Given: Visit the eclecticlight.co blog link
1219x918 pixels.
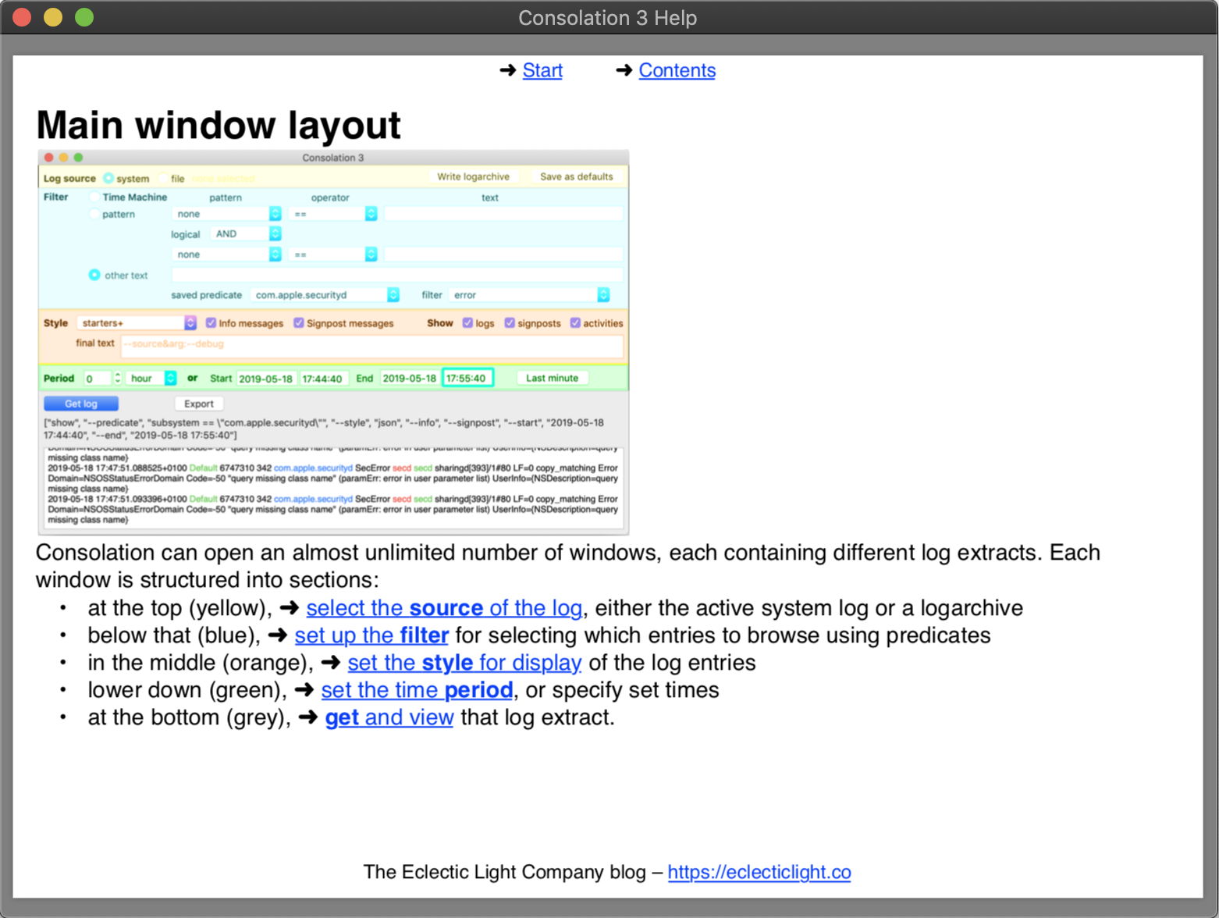Looking at the screenshot, I should coord(759,871).
